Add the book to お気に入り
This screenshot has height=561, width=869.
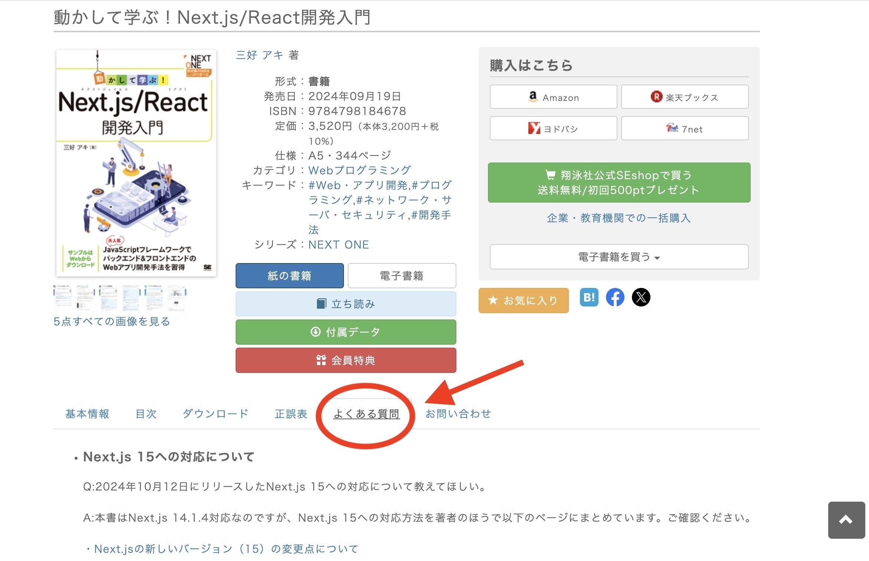click(523, 301)
